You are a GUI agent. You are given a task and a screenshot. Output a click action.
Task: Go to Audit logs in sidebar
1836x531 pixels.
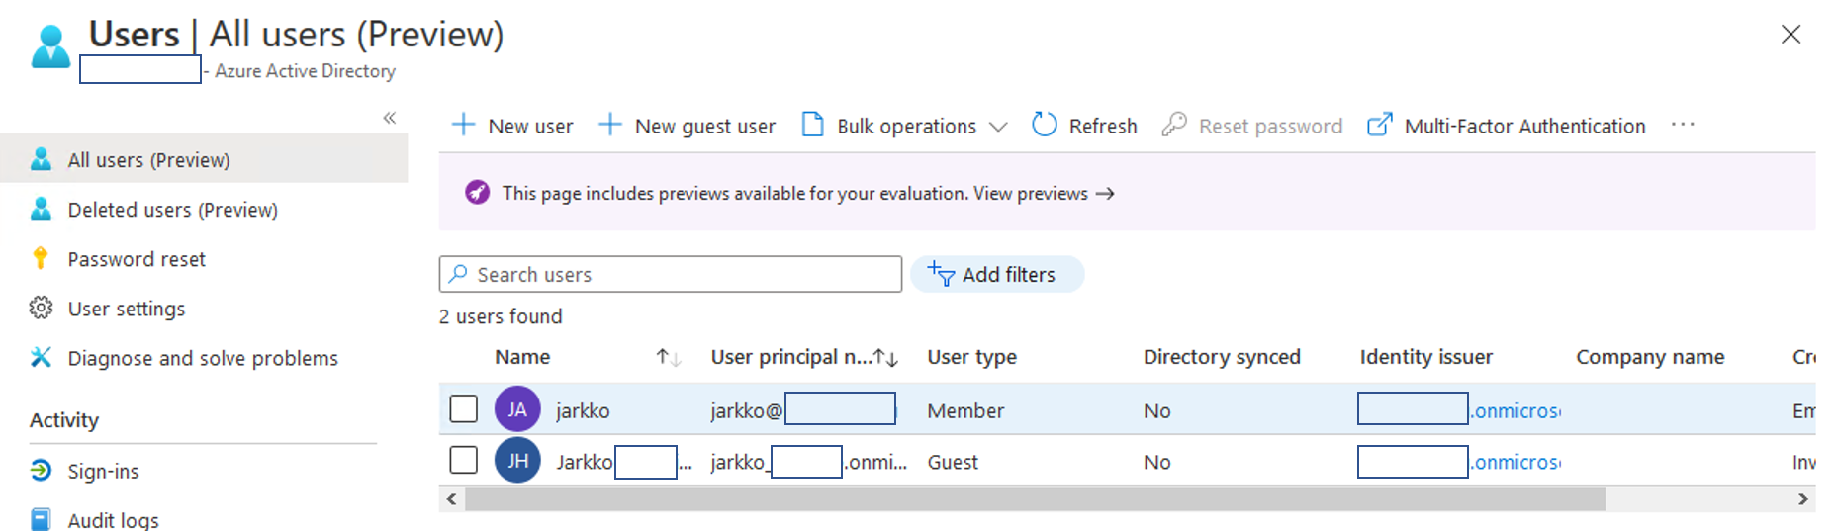point(113,520)
